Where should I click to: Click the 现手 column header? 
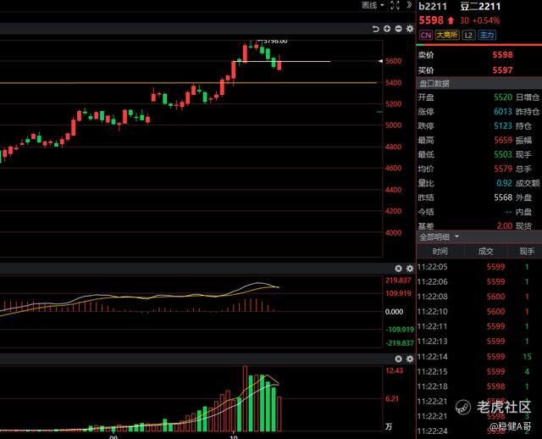coord(527,252)
